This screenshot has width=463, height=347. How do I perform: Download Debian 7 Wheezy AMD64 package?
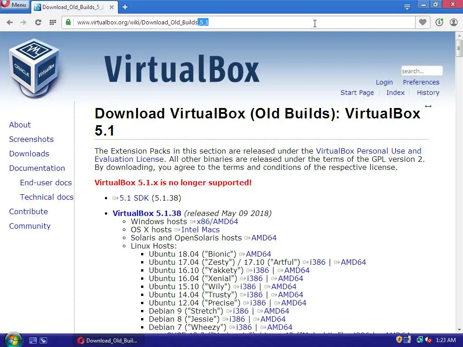click(x=279, y=327)
